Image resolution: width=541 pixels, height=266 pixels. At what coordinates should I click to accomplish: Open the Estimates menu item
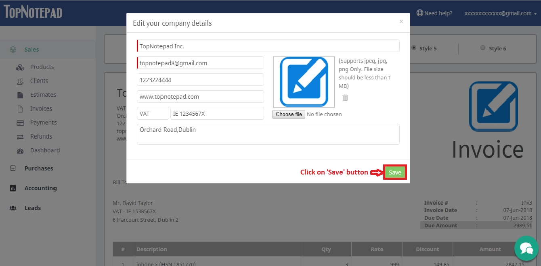[43, 95]
